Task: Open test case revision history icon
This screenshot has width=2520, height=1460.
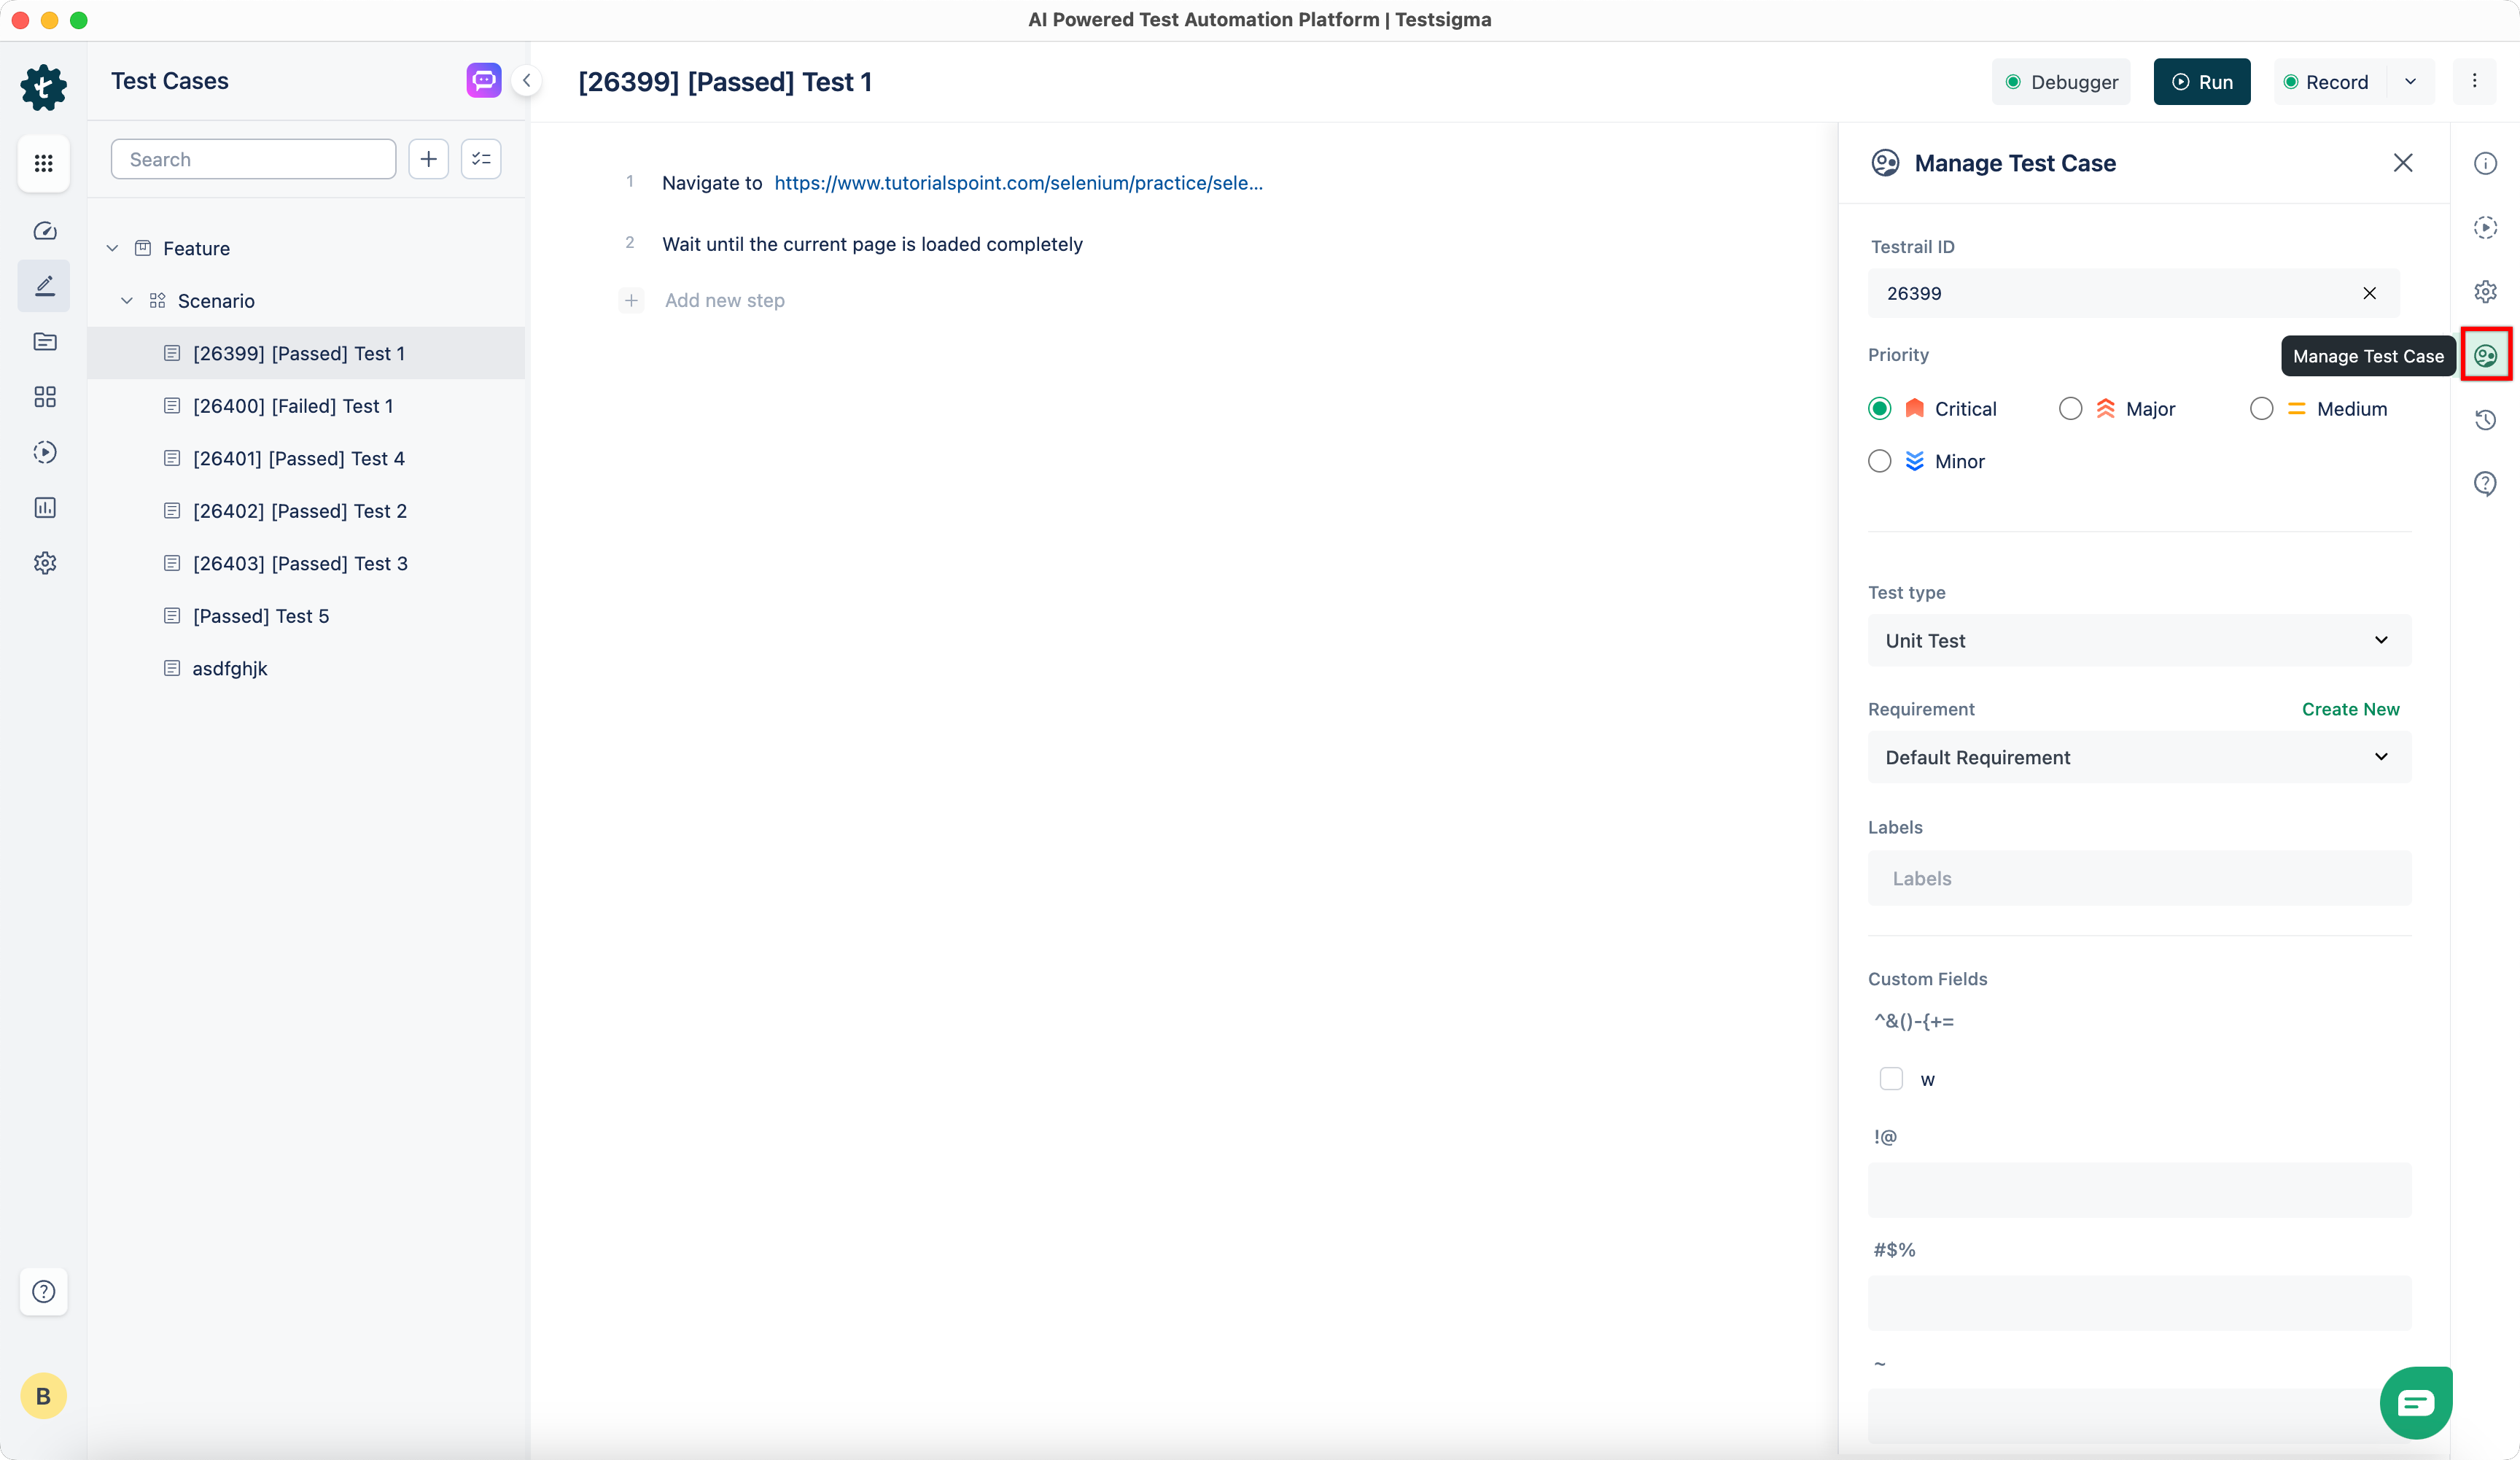Action: tap(2487, 420)
